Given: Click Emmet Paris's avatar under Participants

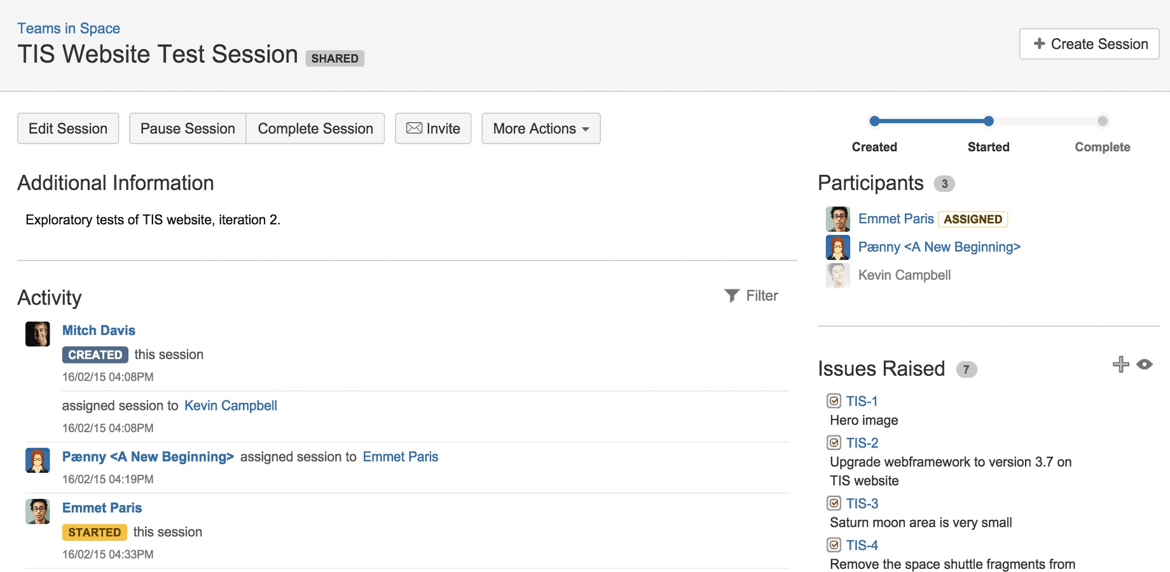Looking at the screenshot, I should [837, 219].
